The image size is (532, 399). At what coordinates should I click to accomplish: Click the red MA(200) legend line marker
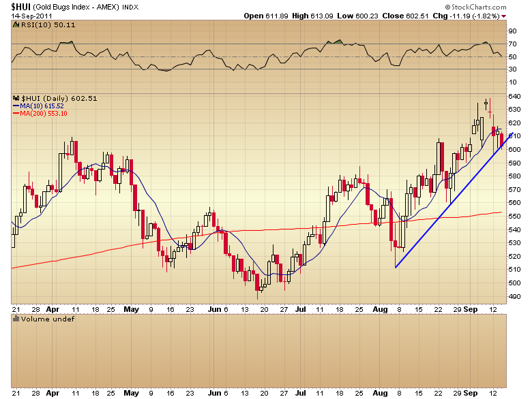pos(16,114)
